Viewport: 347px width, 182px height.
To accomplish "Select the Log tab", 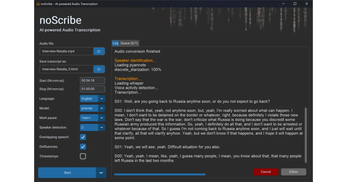I will click(x=115, y=43).
